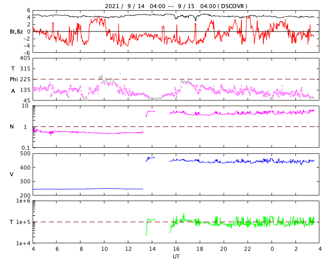Click the 'Bt,Bz' axis label
This screenshot has height=260, width=326.
click(16, 31)
